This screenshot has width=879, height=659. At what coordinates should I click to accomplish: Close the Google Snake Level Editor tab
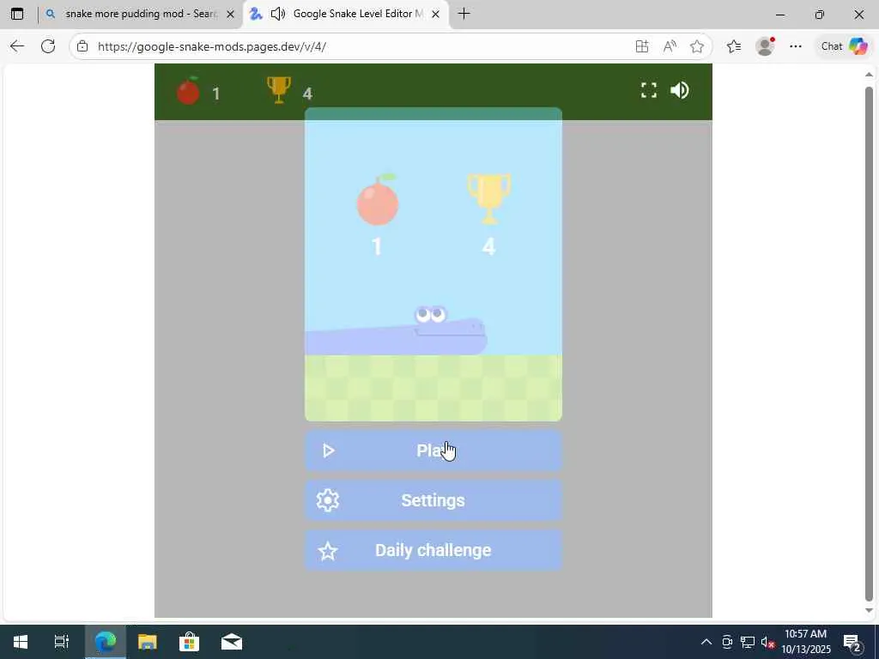click(435, 14)
